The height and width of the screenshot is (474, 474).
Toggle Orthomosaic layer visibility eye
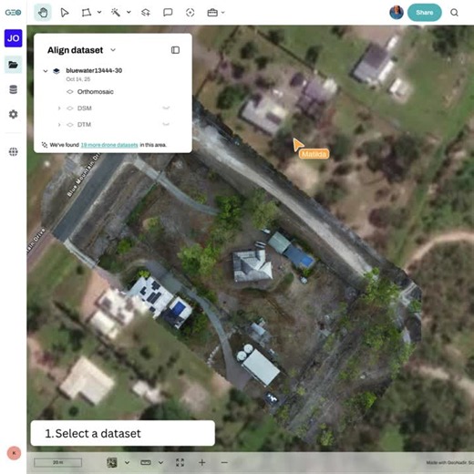click(x=70, y=92)
